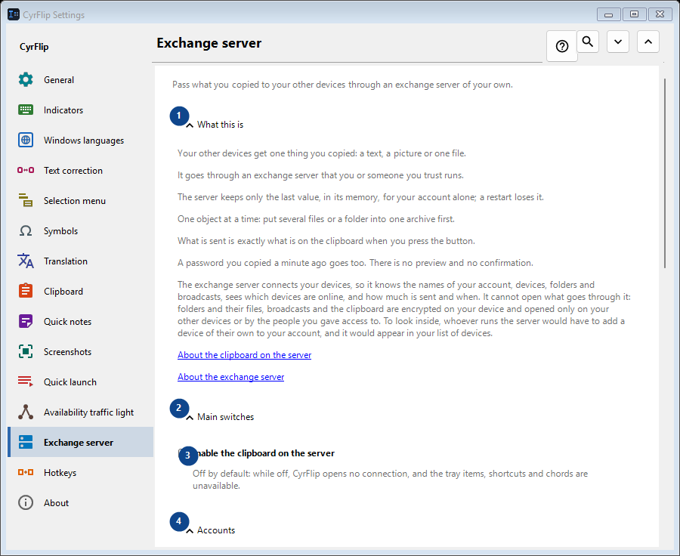The width and height of the screenshot is (680, 556).
Task: Open the Availability traffic light page
Action: click(80, 412)
